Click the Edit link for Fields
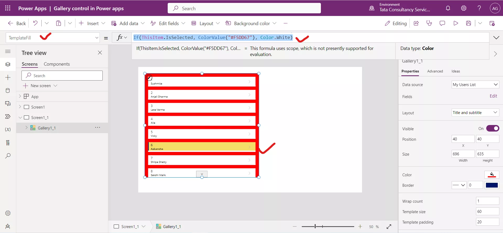 pyautogui.click(x=493, y=96)
